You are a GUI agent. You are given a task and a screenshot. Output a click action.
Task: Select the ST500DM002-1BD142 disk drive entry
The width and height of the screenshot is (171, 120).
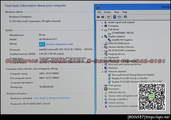(123, 33)
